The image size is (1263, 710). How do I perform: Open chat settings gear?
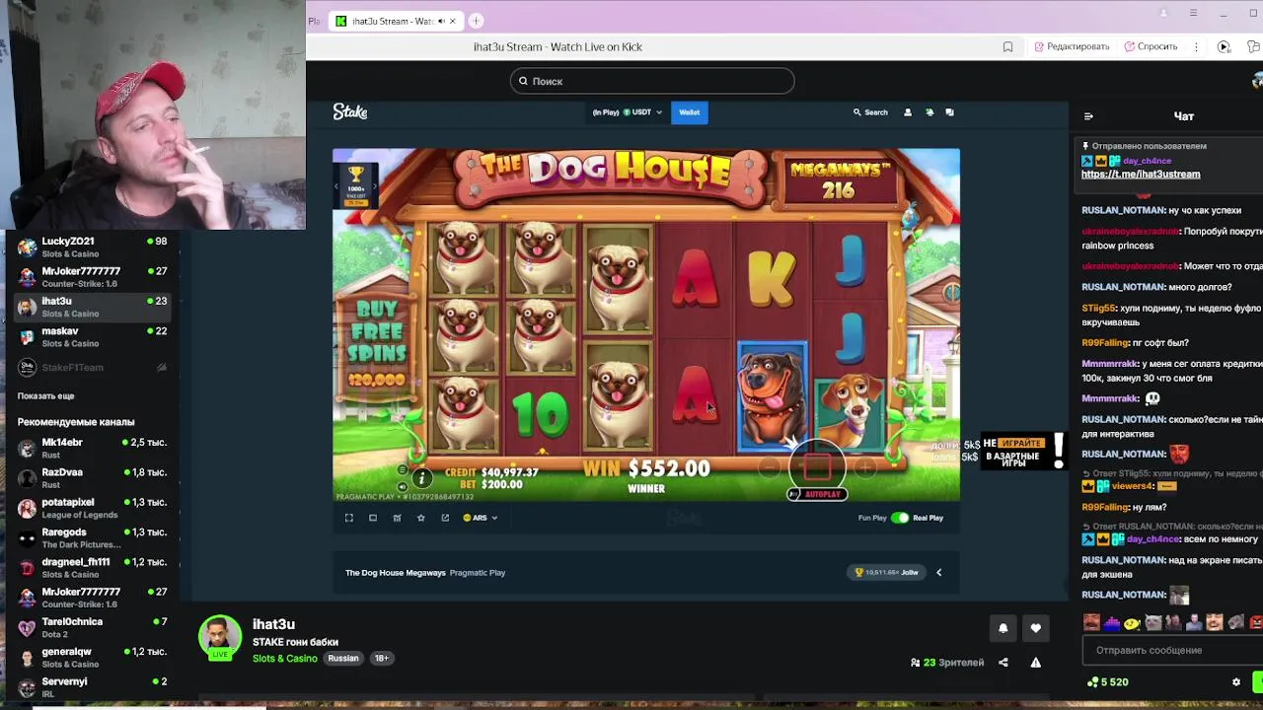(x=1236, y=681)
